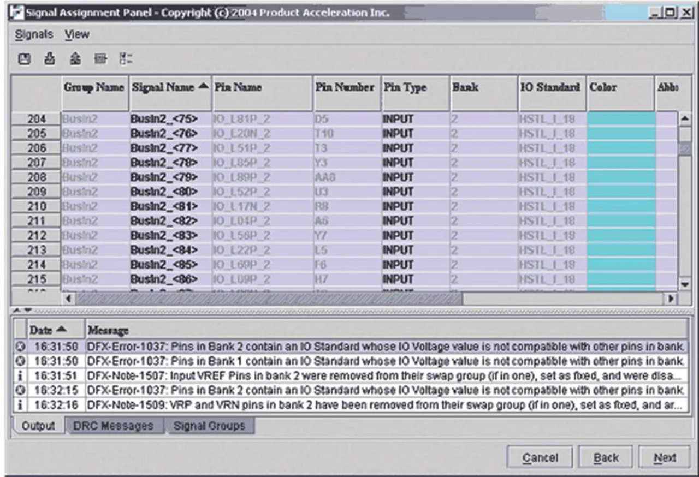
Task: Click the export (up arrow) toolbar icon
Action: pos(75,59)
